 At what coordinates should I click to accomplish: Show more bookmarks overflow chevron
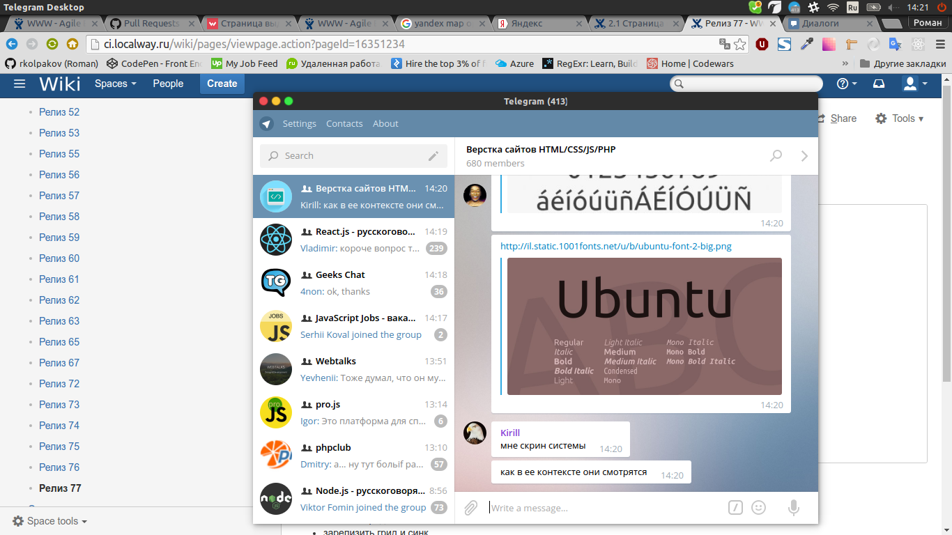[x=845, y=63]
